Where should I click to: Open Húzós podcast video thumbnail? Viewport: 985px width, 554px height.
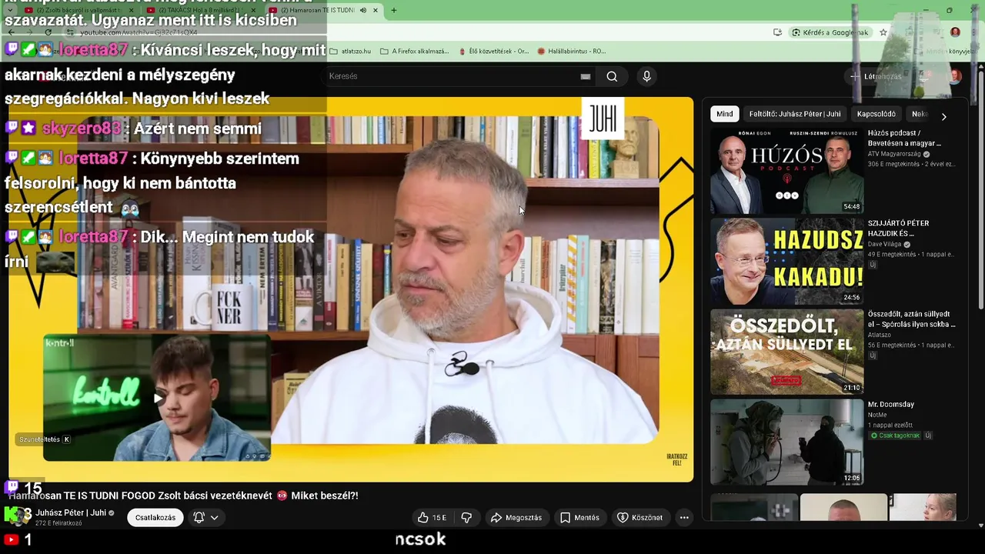[786, 171]
